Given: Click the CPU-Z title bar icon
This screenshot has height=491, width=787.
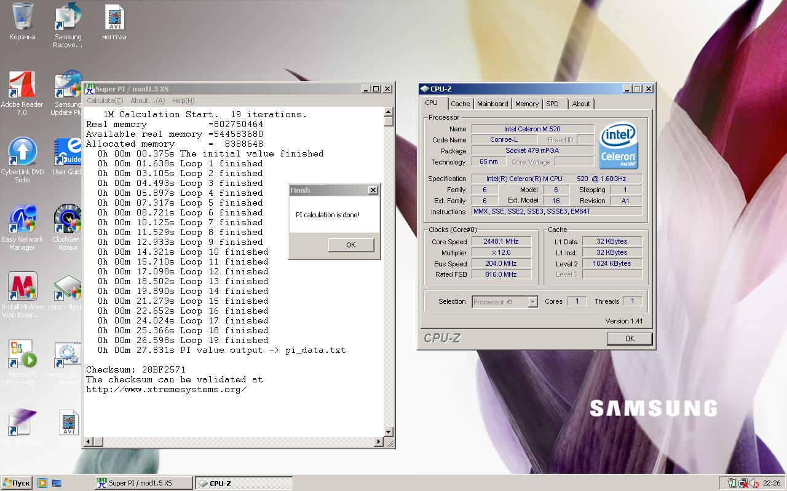Looking at the screenshot, I should pos(425,89).
